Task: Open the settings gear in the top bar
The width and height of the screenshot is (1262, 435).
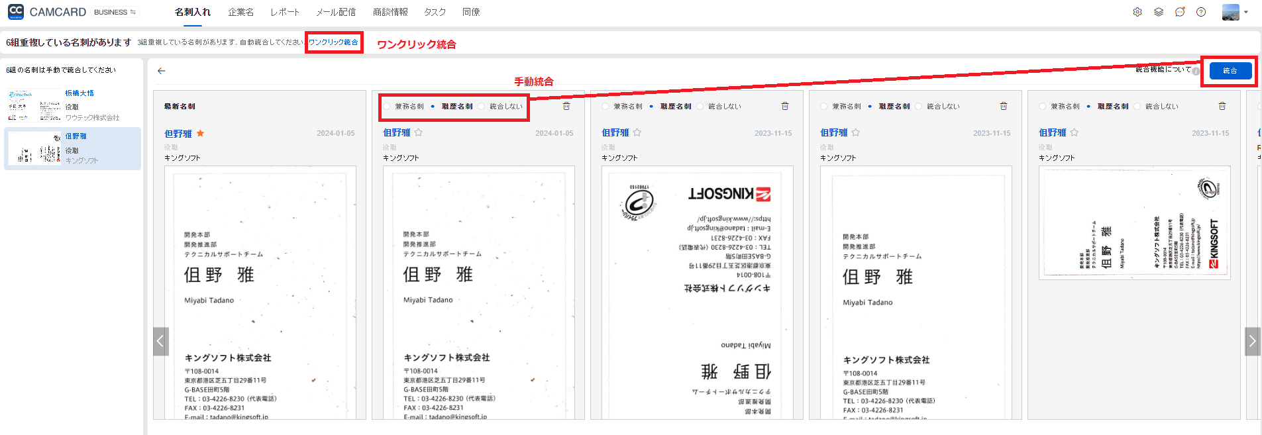Action: (x=1137, y=12)
